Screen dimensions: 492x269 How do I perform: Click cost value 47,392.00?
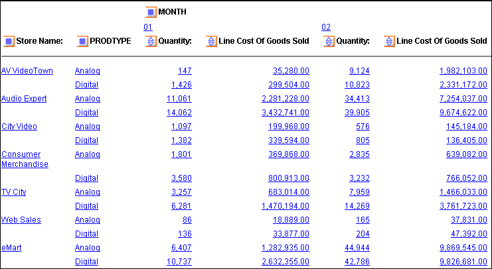469,234
